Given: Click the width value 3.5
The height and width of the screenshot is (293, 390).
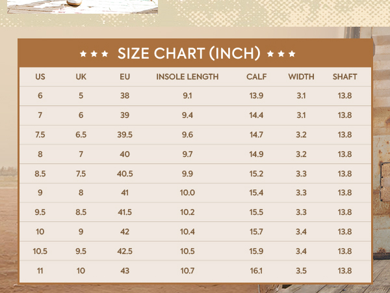Looking at the screenshot, I should click(301, 271).
